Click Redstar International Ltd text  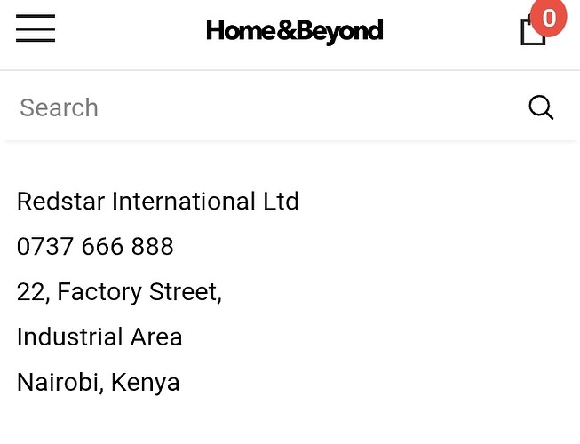pyautogui.click(x=158, y=202)
